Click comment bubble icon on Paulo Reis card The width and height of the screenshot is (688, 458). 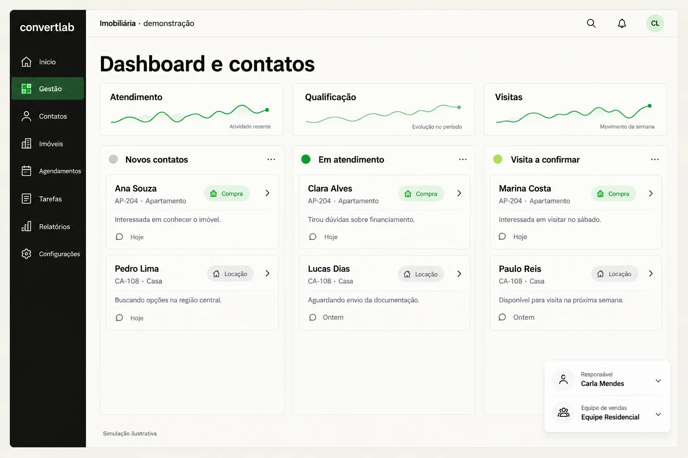[502, 317]
